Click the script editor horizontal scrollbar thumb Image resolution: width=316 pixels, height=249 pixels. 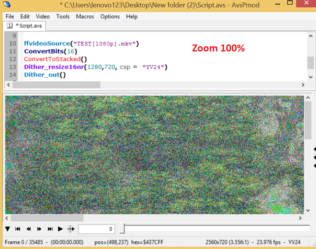pos(56,85)
